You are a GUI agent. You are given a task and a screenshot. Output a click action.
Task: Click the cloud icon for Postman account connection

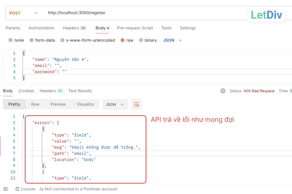[41, 189]
